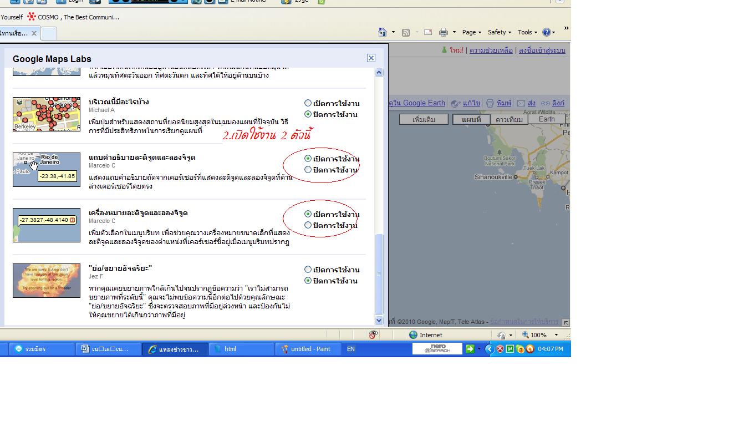Click the ลงชื่อเข้าสู่ระบบ sign-in link

pyautogui.click(x=542, y=50)
